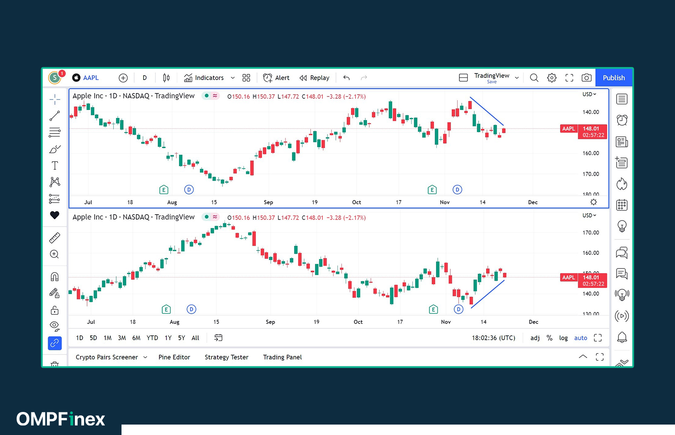Expand the layout management dropdown arrow
This screenshot has height=435, width=675.
517,78
